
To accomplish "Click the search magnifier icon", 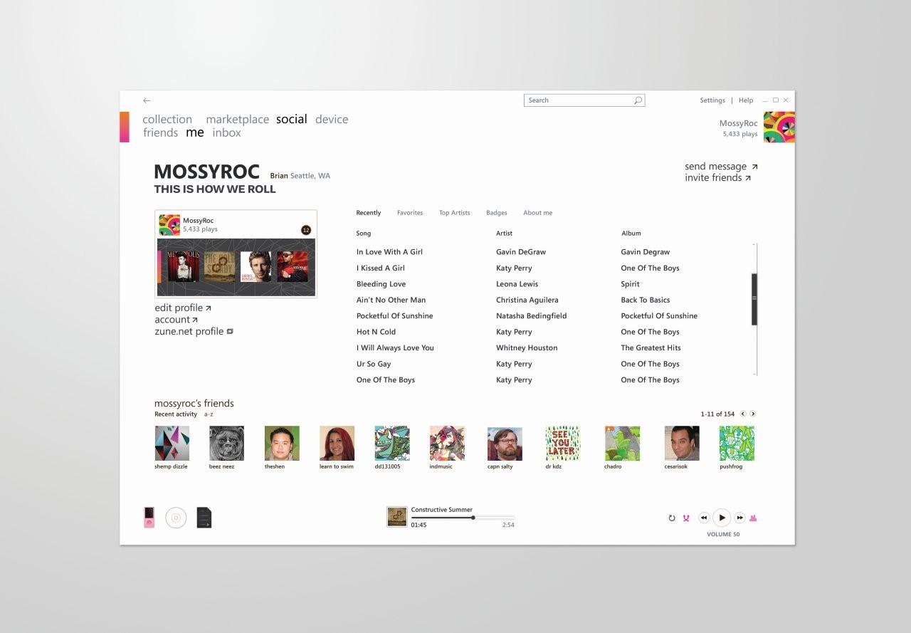I will tap(638, 100).
